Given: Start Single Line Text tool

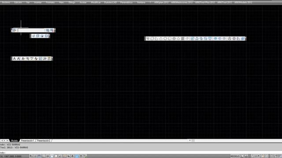Looking at the screenshot, I should point(19,58).
